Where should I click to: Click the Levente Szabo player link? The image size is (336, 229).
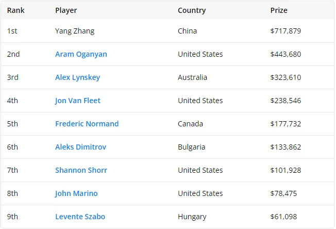point(80,217)
